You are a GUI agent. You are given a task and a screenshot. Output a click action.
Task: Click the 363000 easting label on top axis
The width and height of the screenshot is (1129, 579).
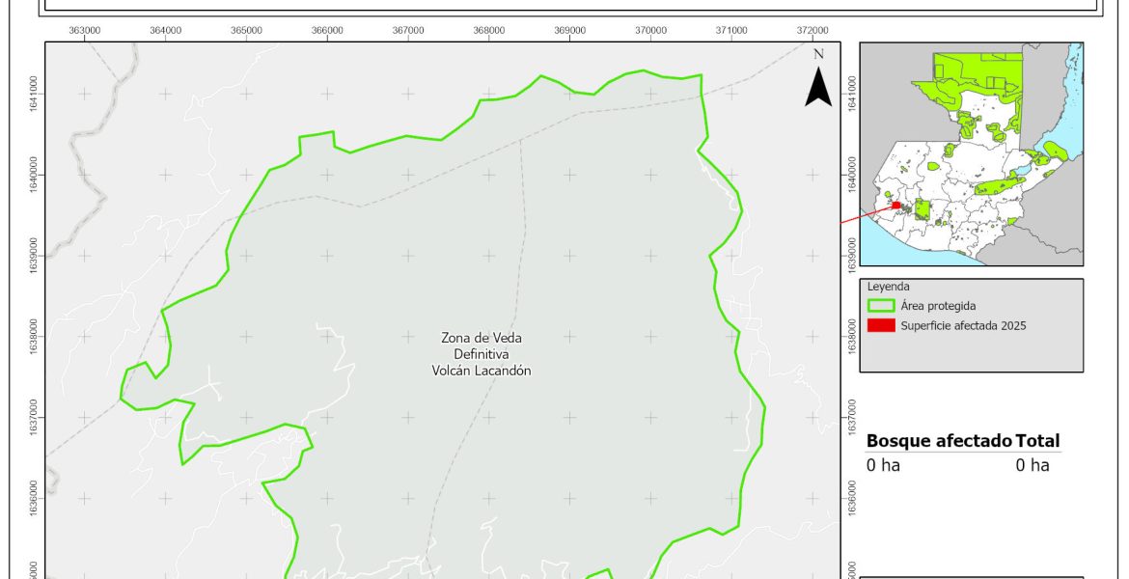click(85, 31)
